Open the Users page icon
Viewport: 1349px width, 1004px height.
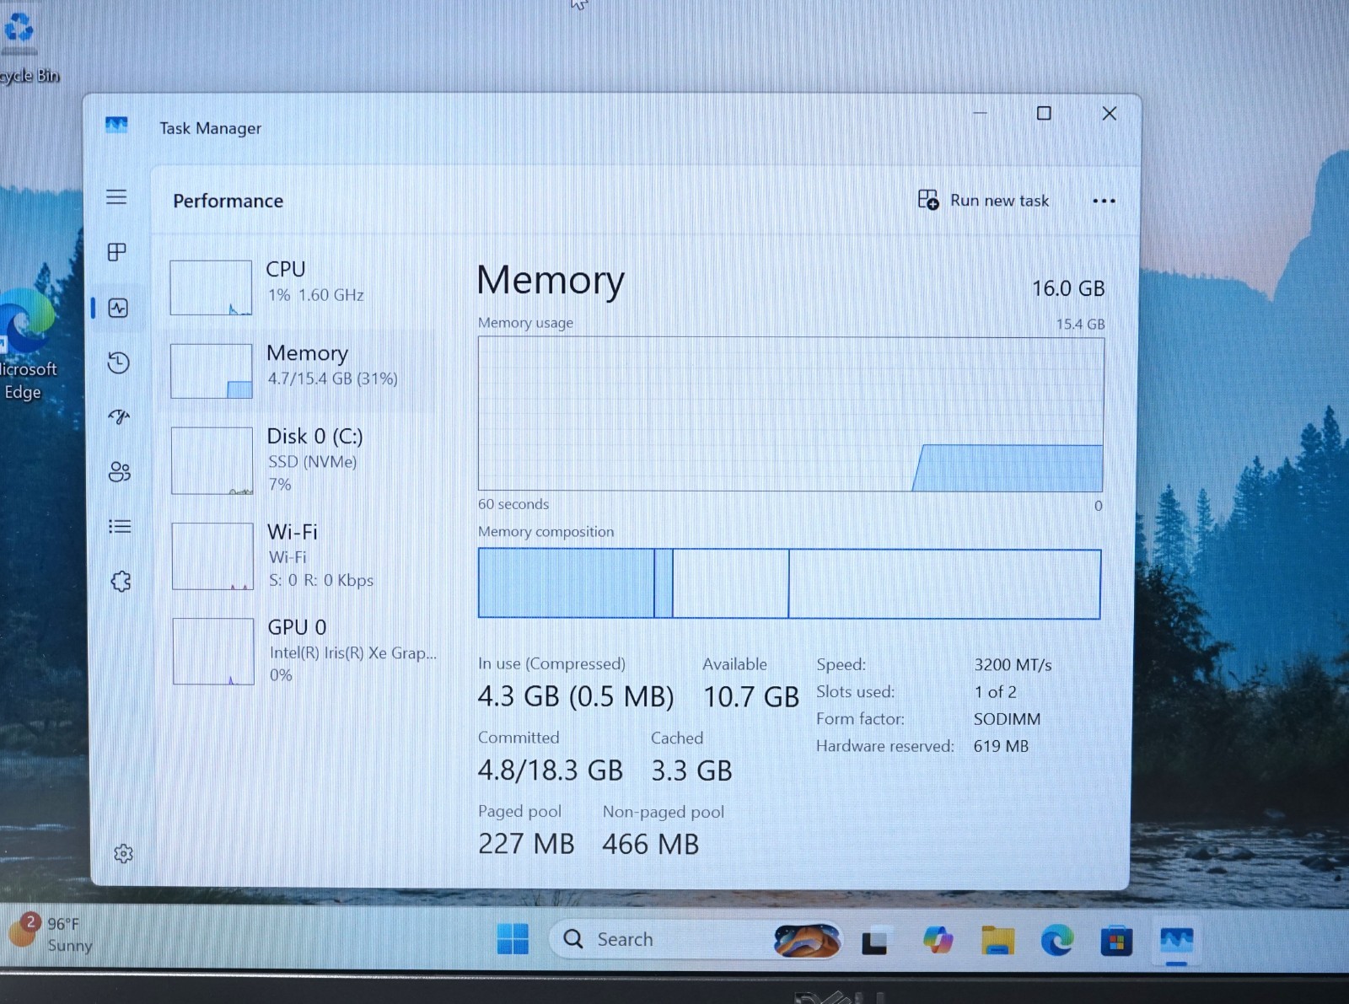click(120, 471)
